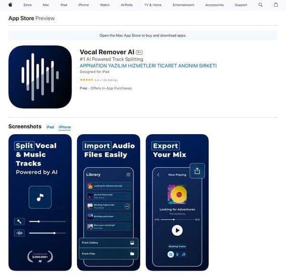Click the music note tile in first screenshot
This screenshot has height=276, width=286.
40,197
